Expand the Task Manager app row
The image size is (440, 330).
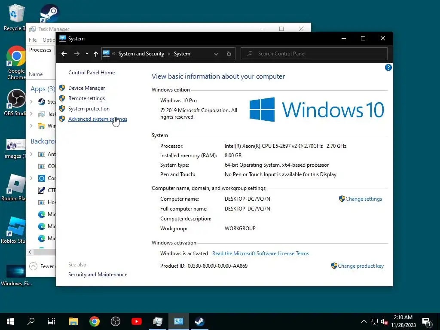pyautogui.click(x=31, y=113)
